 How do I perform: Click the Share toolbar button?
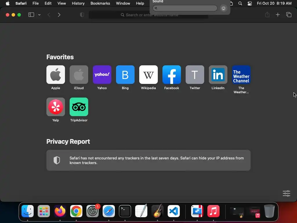point(267,15)
